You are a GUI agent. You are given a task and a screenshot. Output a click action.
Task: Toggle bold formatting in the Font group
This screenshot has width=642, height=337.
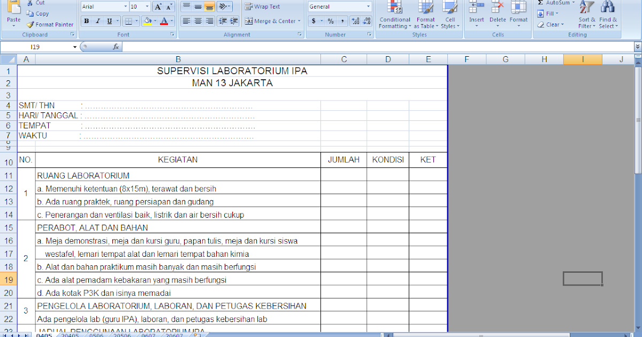tap(86, 21)
